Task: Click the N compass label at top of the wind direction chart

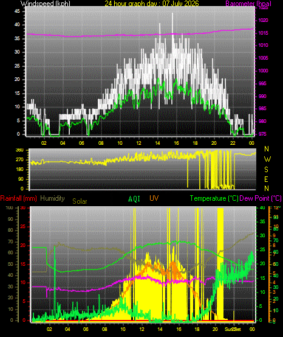Action: point(267,148)
